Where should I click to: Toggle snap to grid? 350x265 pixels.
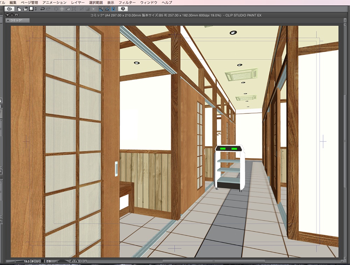[113, 9]
